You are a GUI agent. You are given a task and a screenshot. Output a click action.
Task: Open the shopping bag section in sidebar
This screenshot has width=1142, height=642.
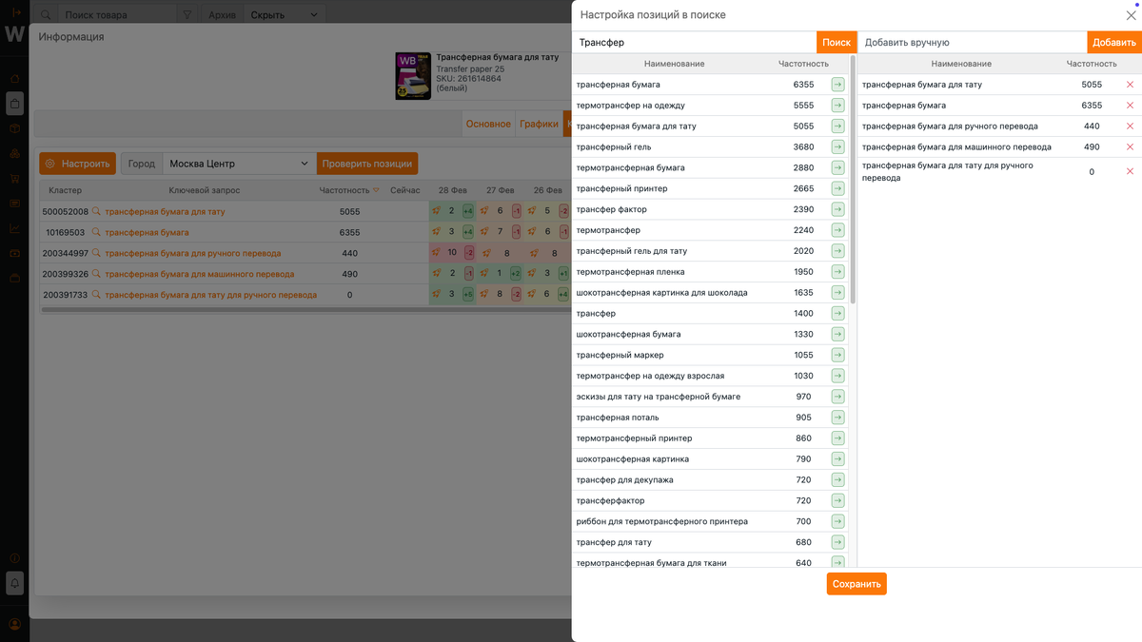tap(14, 103)
